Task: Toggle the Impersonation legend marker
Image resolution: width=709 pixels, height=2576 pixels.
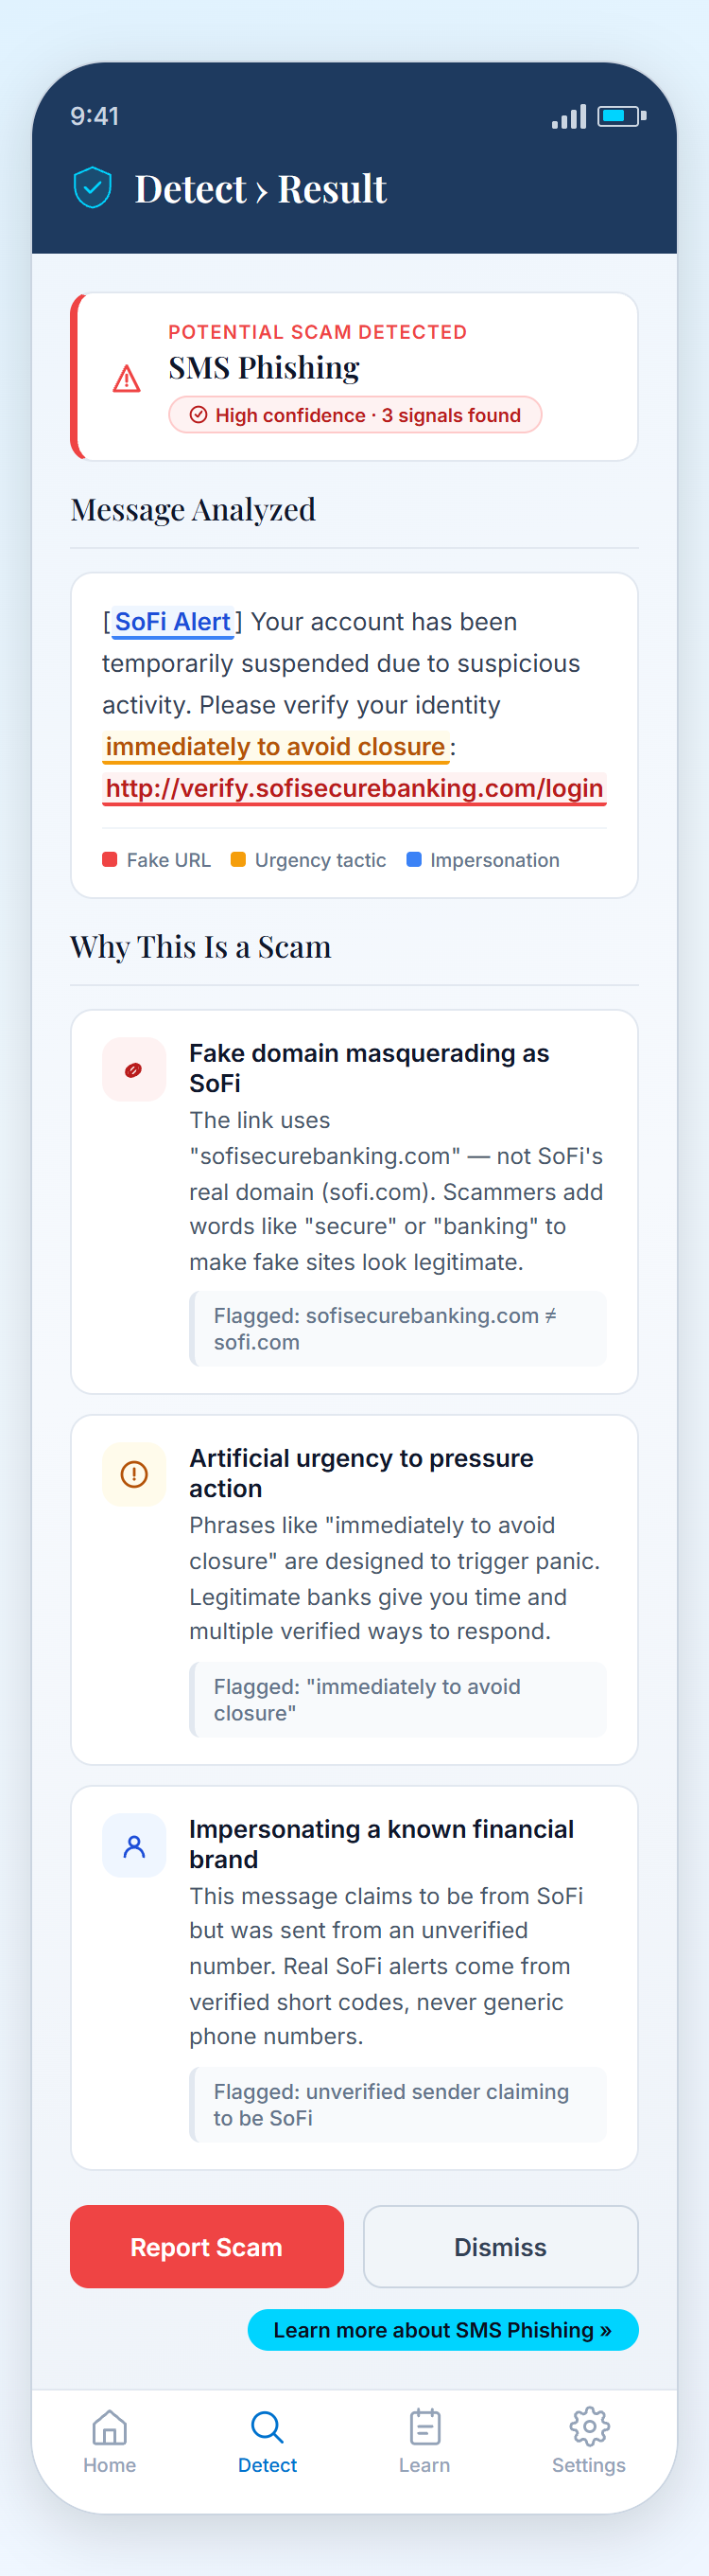Action: click(x=413, y=859)
